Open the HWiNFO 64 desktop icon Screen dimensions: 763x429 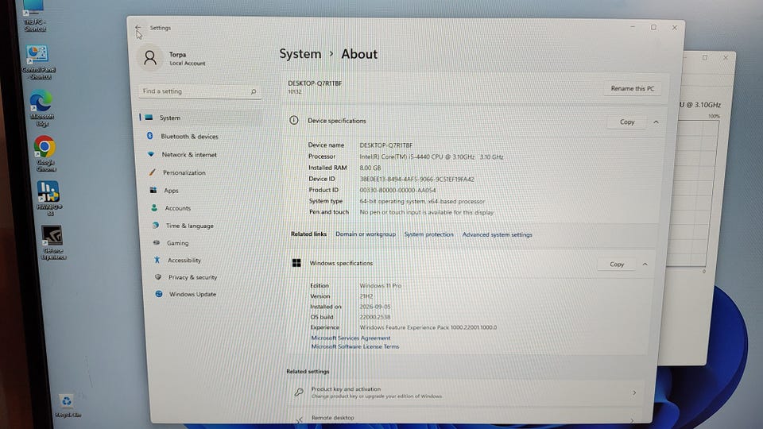click(49, 199)
